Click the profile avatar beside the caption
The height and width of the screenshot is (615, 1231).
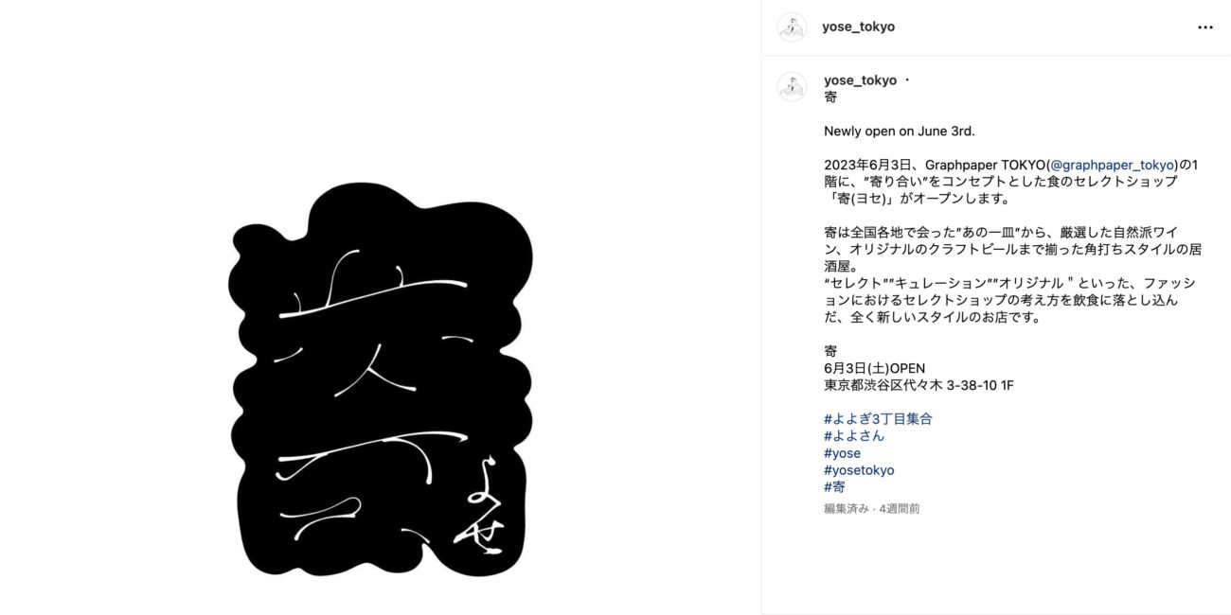click(792, 86)
